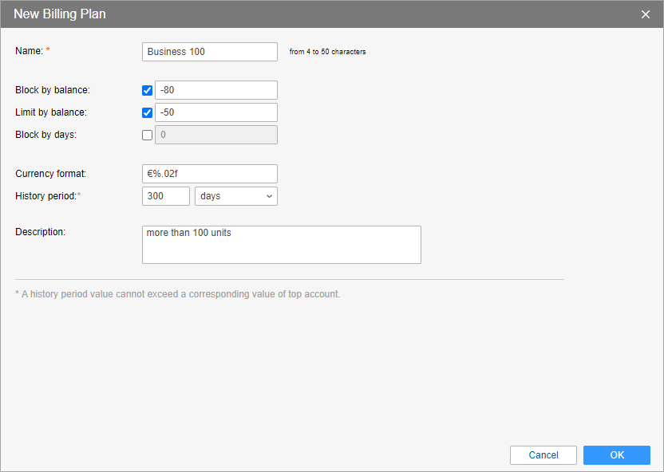Screen dimensions: 664x472
Task: Click the Block by balance value field
Action: [x=215, y=90]
